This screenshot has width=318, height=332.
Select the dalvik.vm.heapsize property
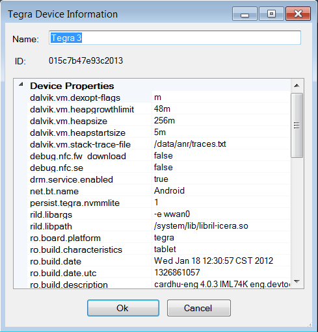(x=68, y=121)
